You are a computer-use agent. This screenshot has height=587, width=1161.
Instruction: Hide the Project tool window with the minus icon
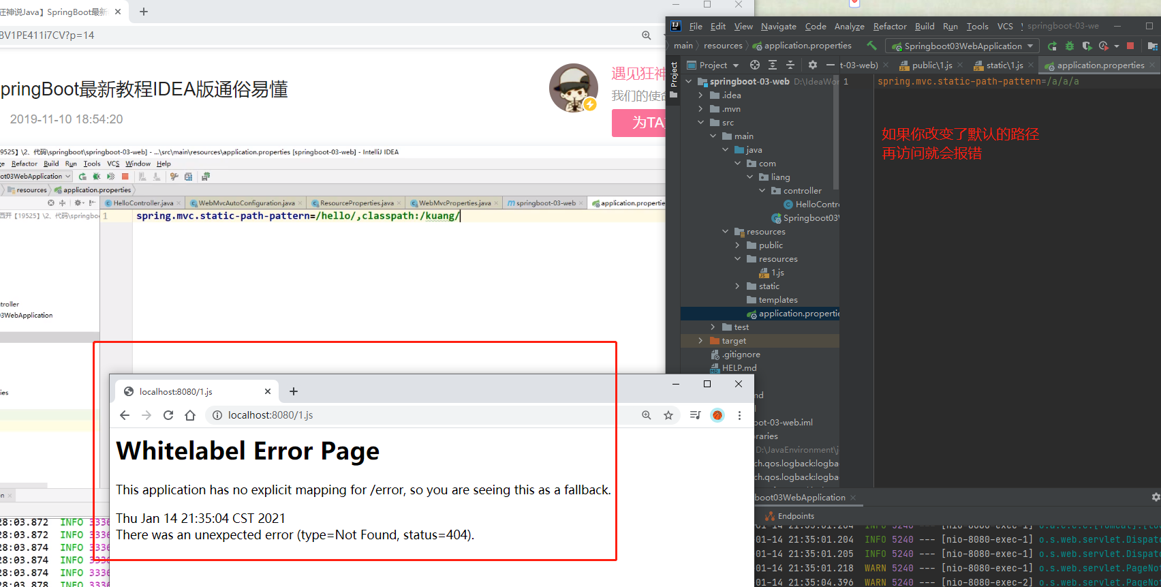[x=830, y=65]
